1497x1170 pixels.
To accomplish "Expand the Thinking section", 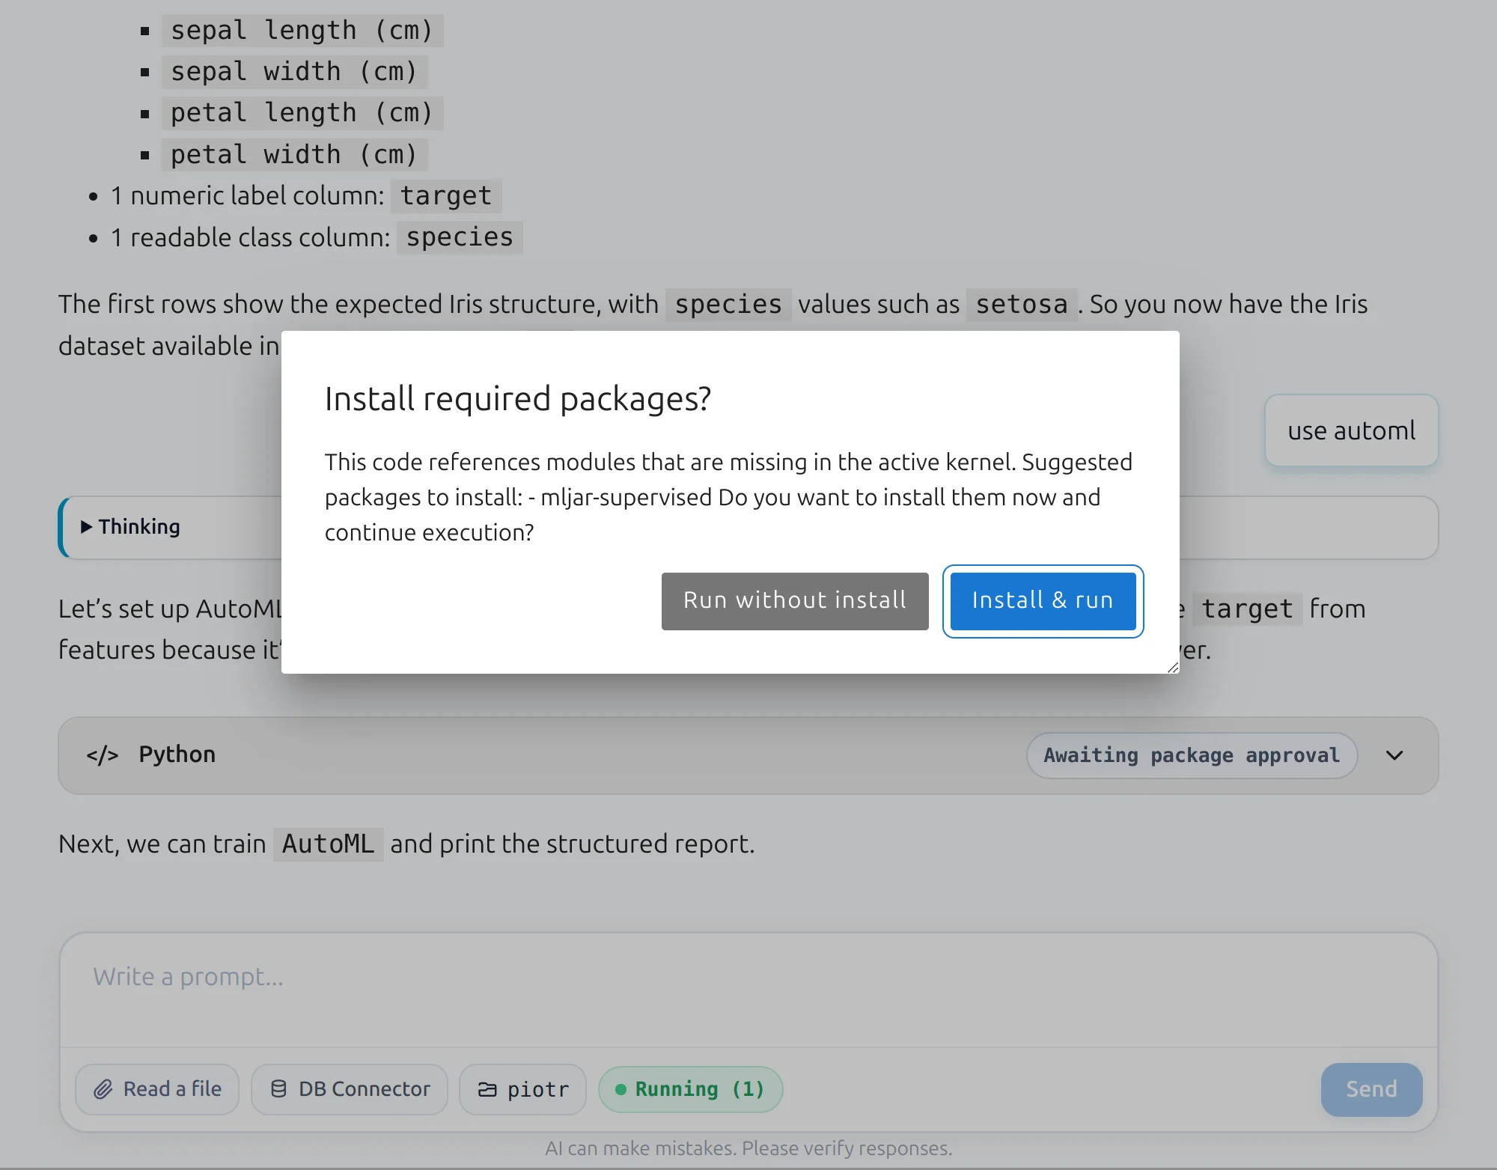I will click(138, 527).
